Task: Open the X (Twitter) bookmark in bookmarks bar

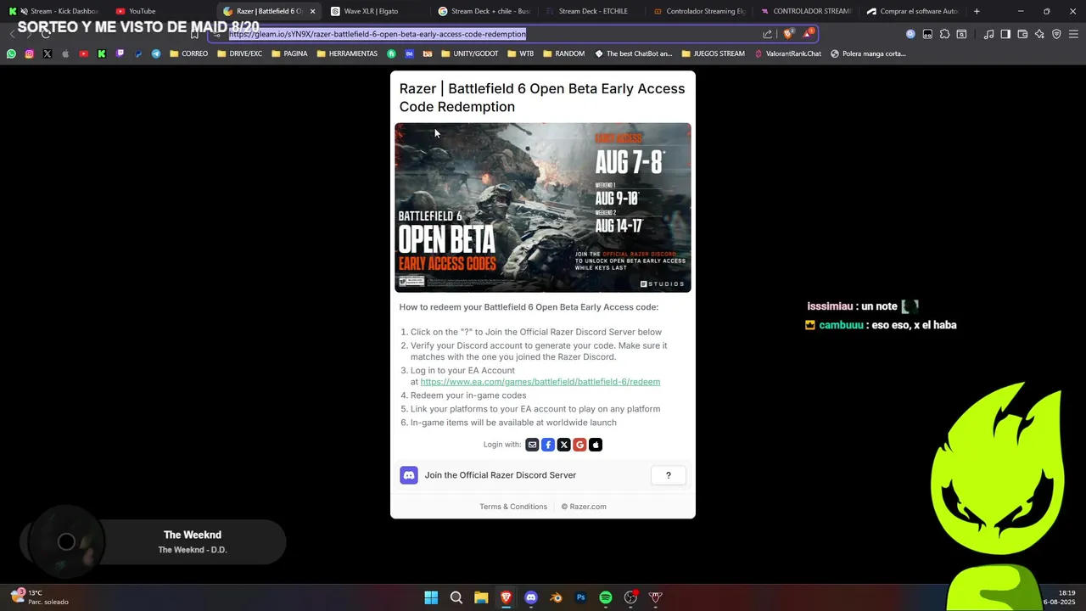Action: pyautogui.click(x=47, y=53)
